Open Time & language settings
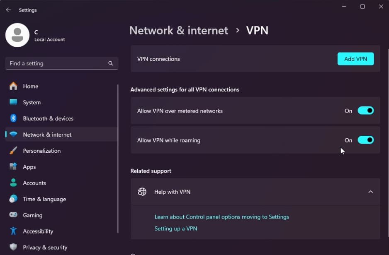 44,199
